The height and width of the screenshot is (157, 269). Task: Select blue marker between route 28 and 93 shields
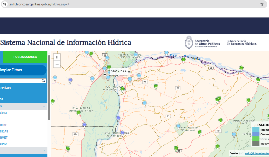[145, 104]
